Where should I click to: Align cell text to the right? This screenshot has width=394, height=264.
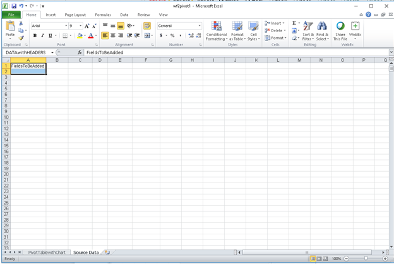click(121, 35)
